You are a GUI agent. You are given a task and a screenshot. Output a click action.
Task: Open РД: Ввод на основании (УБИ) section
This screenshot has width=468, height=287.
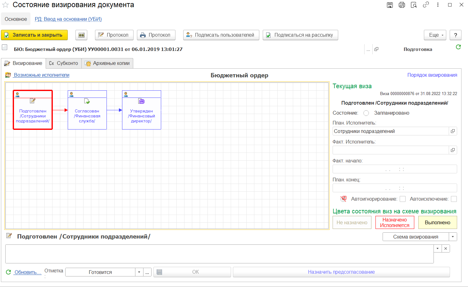(x=68, y=19)
